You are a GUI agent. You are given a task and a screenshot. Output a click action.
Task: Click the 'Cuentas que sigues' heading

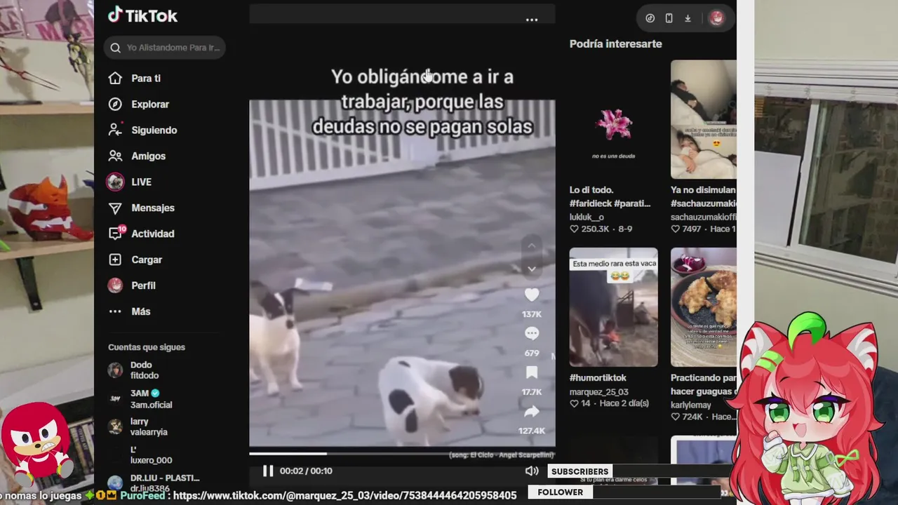pos(147,347)
